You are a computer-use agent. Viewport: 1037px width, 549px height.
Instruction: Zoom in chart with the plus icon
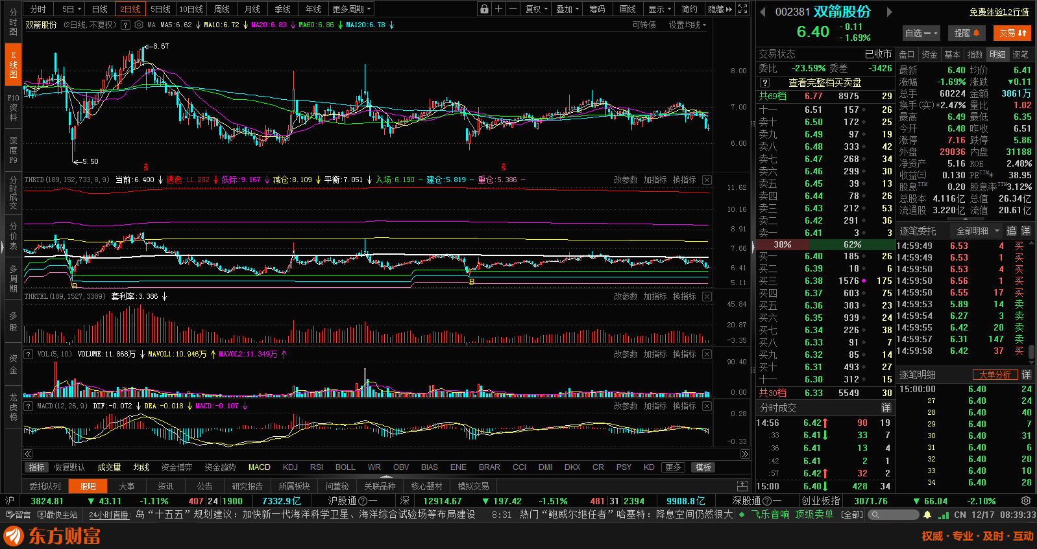pyautogui.click(x=498, y=9)
